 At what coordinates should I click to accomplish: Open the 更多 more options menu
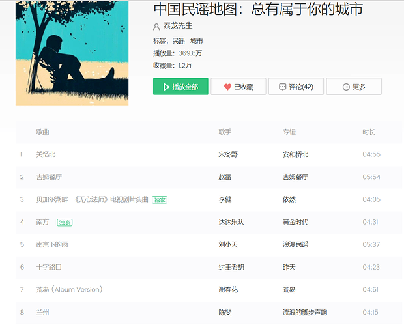(354, 87)
